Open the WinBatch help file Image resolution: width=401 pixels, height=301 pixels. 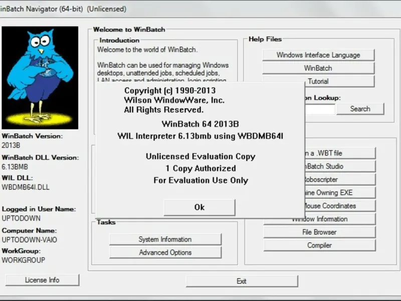point(318,68)
